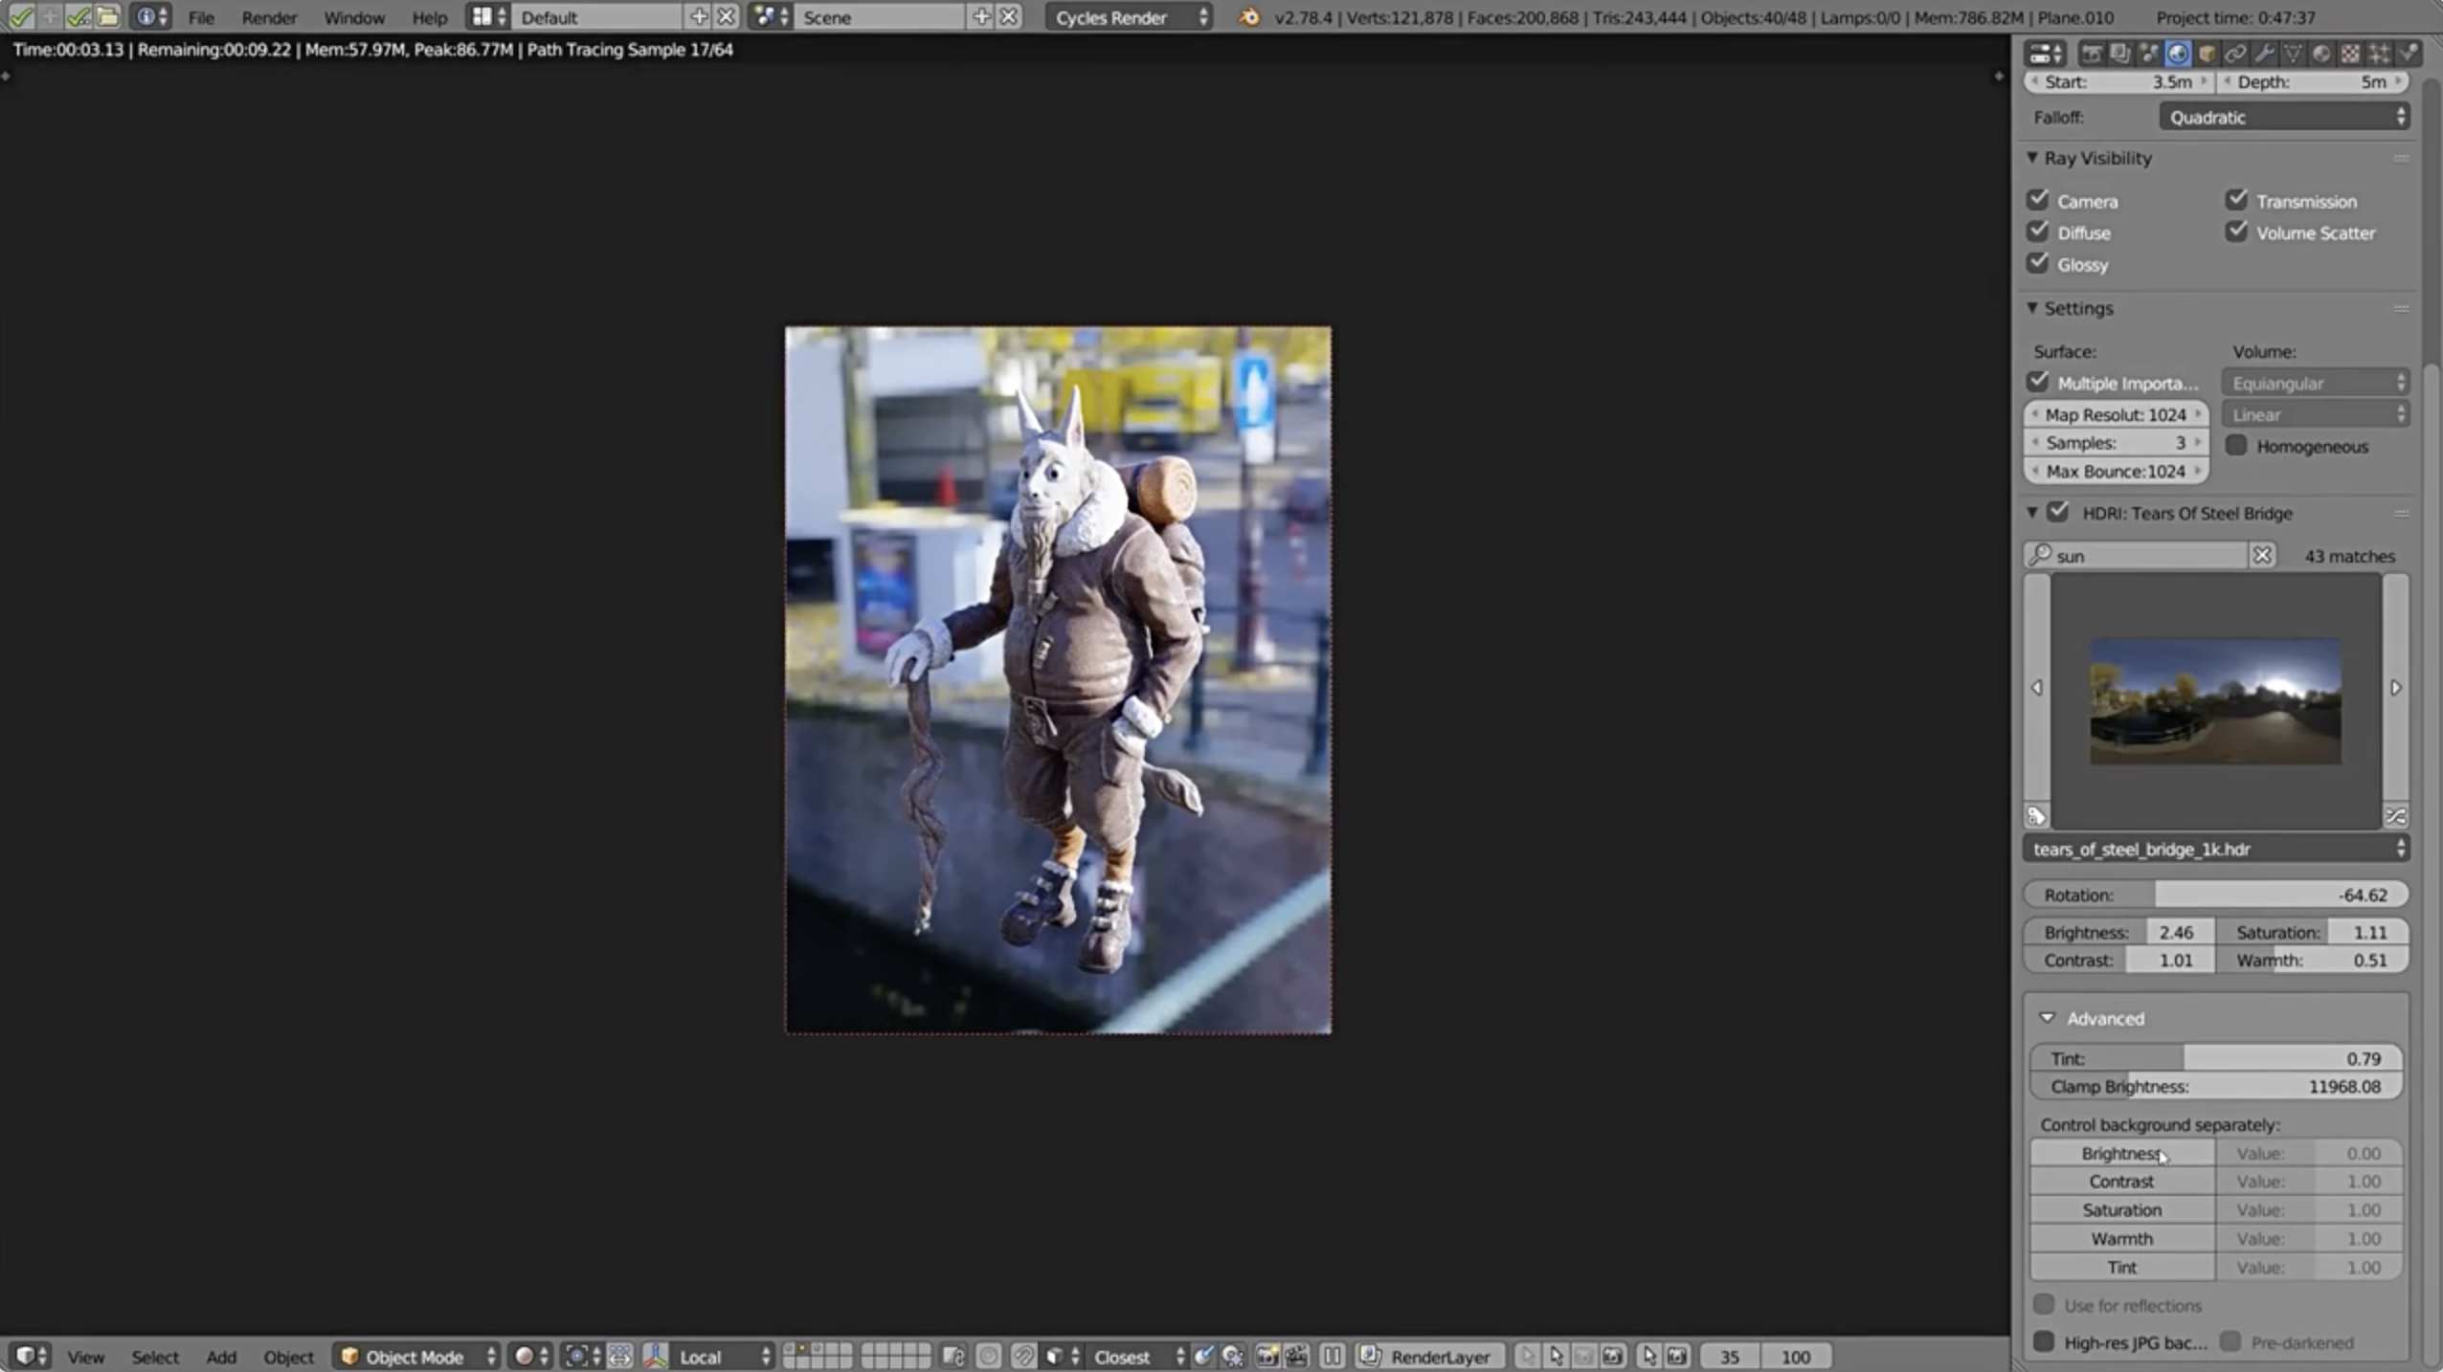Screen dimensions: 2443x1372
Task: Clear the sun search field
Action: (x=2262, y=555)
